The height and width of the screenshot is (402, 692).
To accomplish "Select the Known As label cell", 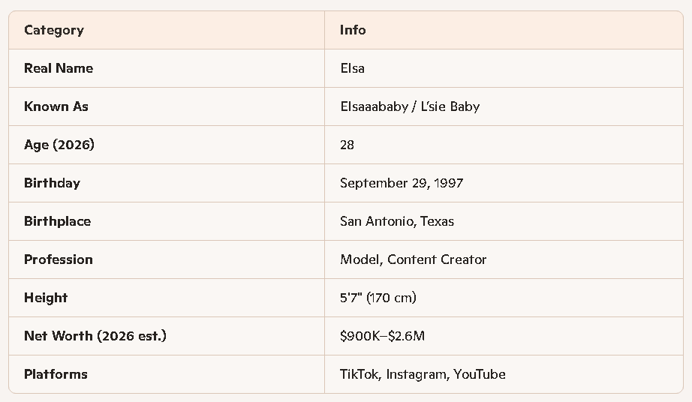I will pyautogui.click(x=56, y=106).
